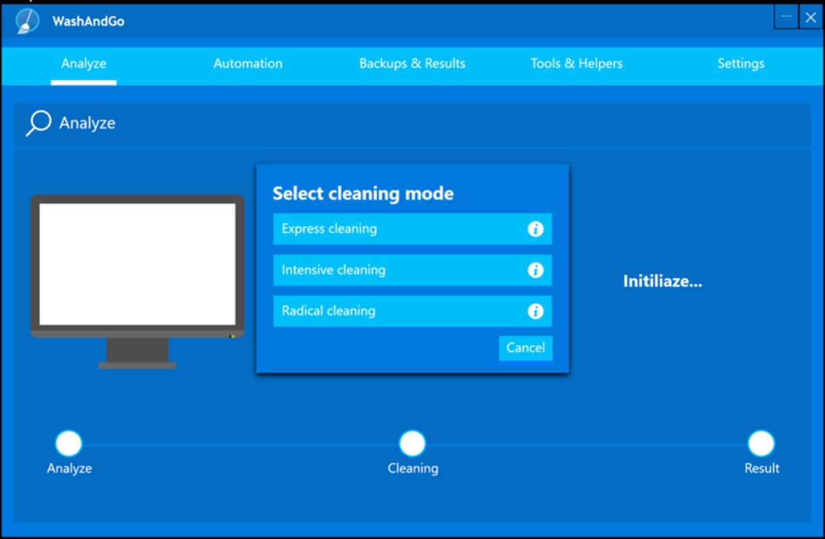
Task: Click the Select cleaning mode heading
Action: pos(363,194)
